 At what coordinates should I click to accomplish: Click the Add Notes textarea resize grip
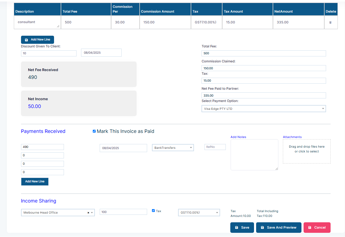tap(277, 169)
